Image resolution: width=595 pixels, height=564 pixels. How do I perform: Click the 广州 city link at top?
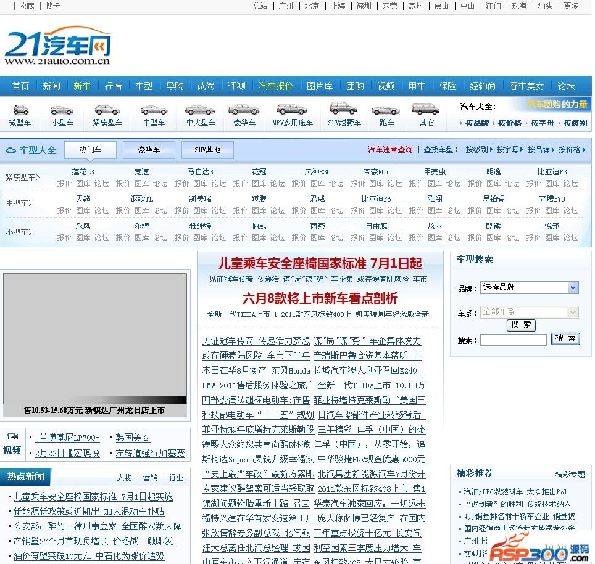click(x=286, y=6)
